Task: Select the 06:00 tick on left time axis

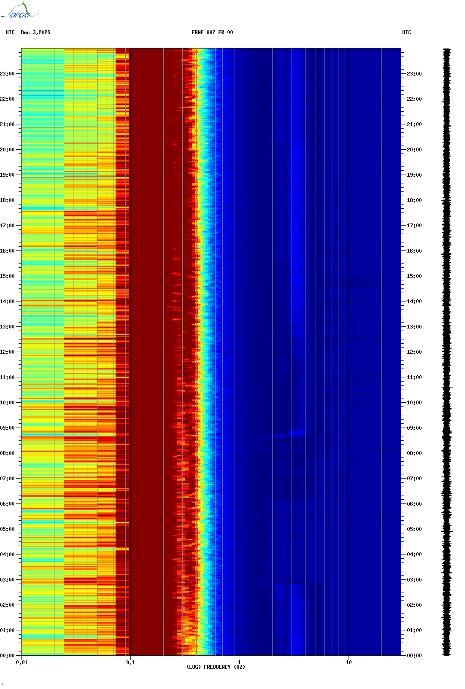Action: pyautogui.click(x=8, y=504)
